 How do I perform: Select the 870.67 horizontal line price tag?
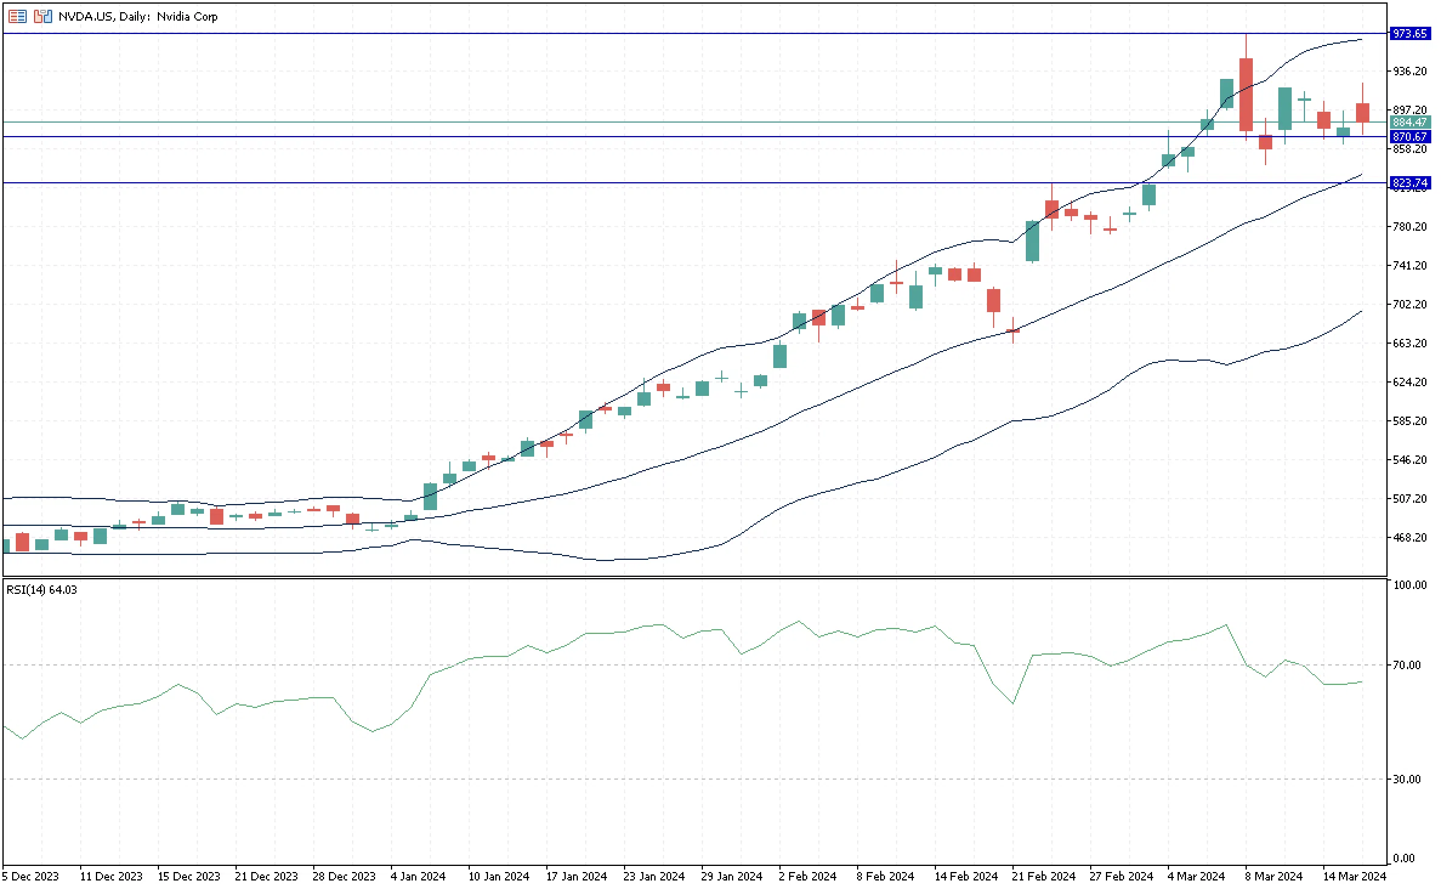pyautogui.click(x=1409, y=137)
